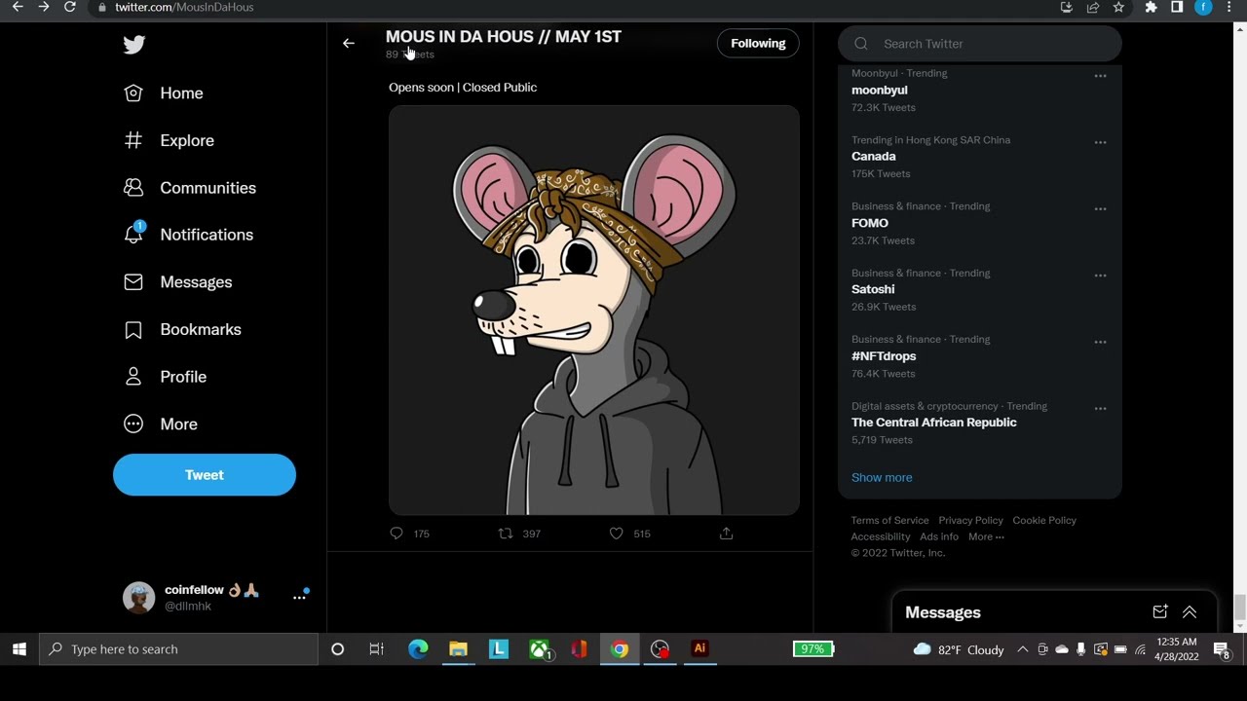Image resolution: width=1247 pixels, height=701 pixels.
Task: Open Adobe Illustrator from taskbar
Action: pos(699,649)
